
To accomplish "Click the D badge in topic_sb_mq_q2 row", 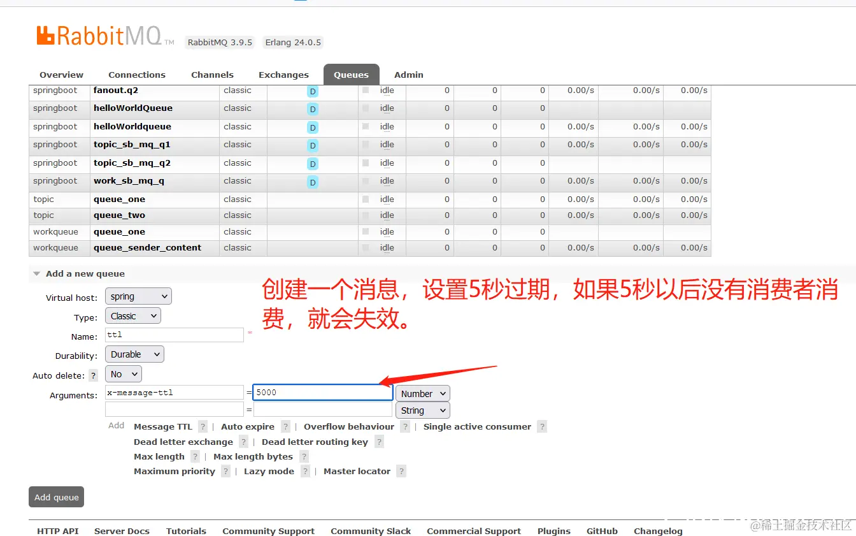I will tap(313, 164).
